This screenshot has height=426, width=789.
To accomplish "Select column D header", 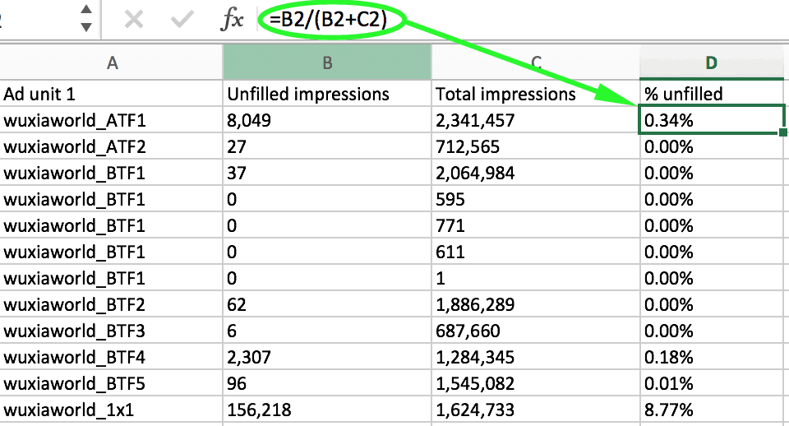I will pos(712,63).
